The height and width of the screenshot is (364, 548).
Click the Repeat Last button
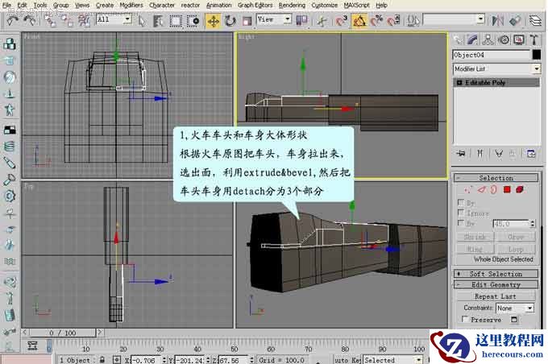496,296
